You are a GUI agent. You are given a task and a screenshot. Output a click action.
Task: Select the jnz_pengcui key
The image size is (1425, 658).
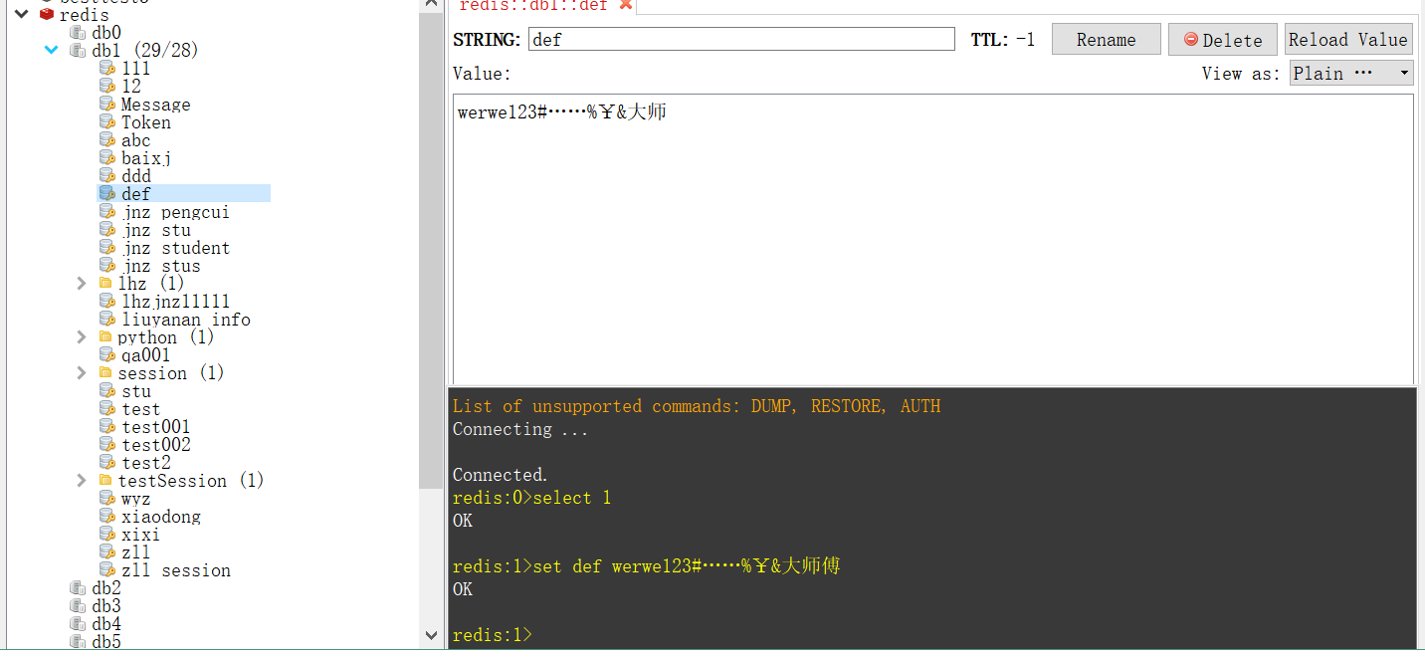(175, 212)
